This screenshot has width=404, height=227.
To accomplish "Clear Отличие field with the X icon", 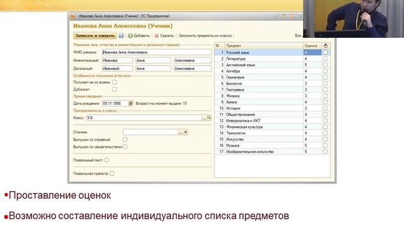I will point(185,132).
